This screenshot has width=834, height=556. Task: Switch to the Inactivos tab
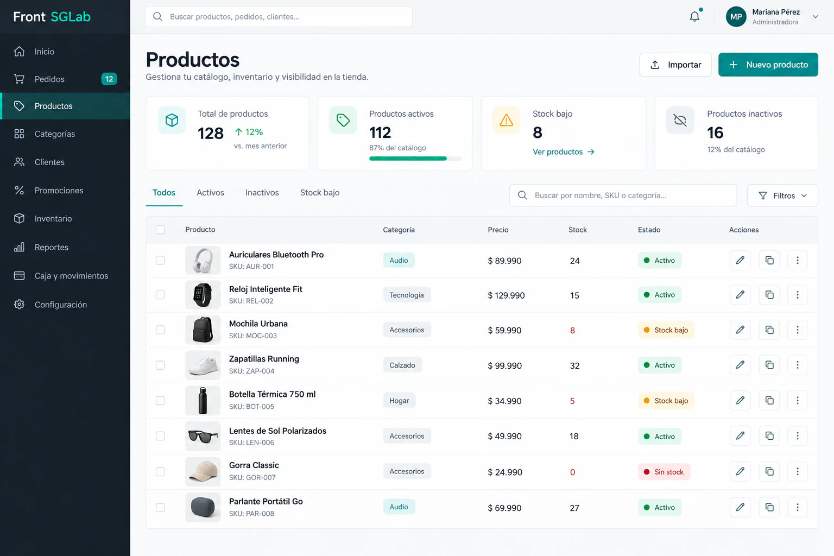pos(262,193)
